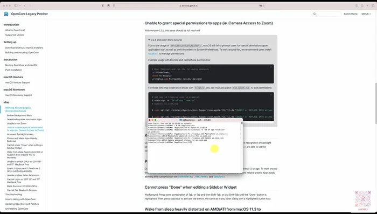Click the downloads icon in Safari toolbar
This screenshot has width=377, height=214.
click(x=357, y=5)
